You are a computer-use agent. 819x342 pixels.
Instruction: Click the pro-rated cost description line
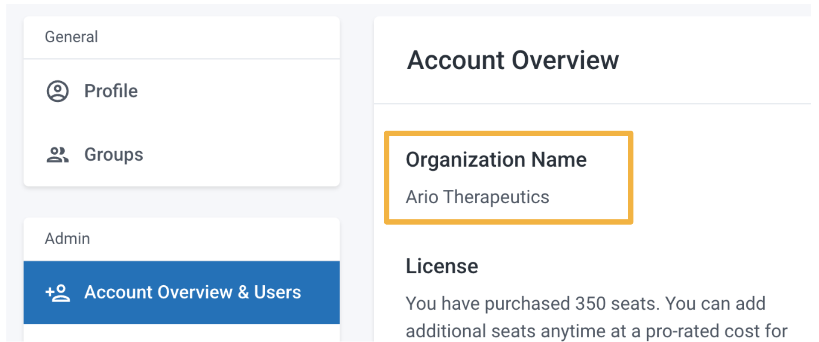tap(596, 331)
